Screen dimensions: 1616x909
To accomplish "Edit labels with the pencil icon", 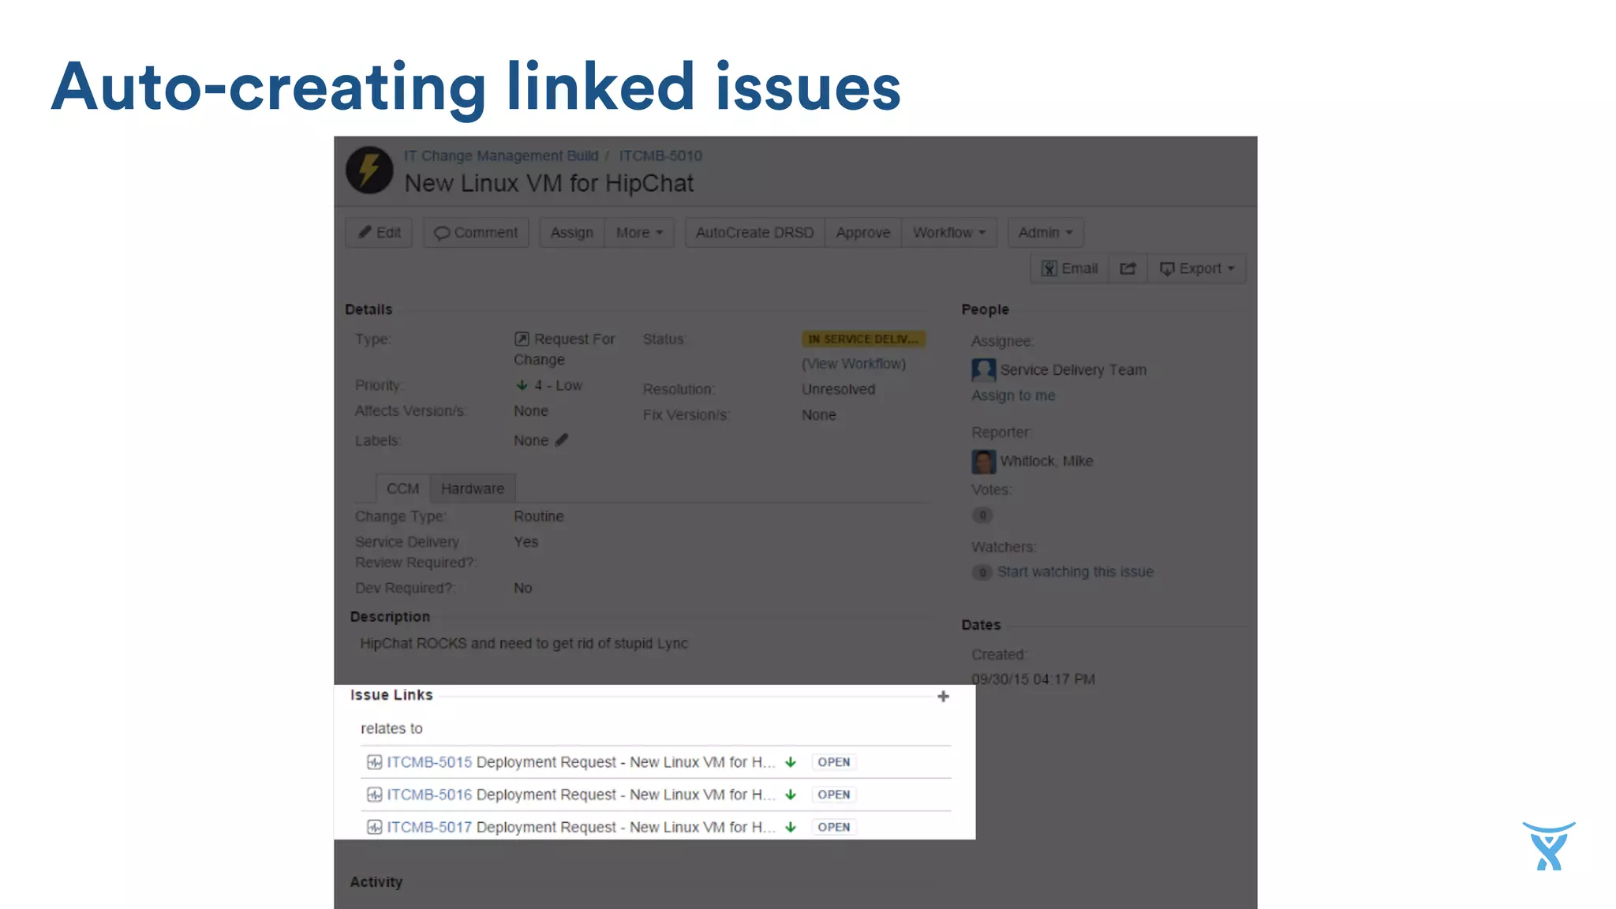I will tap(561, 440).
